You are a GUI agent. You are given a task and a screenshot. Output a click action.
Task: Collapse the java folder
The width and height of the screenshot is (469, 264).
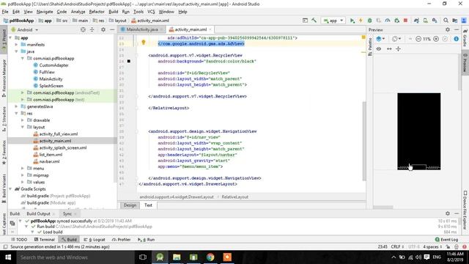(x=16, y=51)
